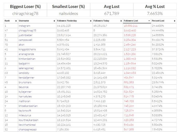Click chiragchirag78 in the Biggest Loser box
Image resolution: width=181 pixels, height=132 pixels.
[x=25, y=14]
